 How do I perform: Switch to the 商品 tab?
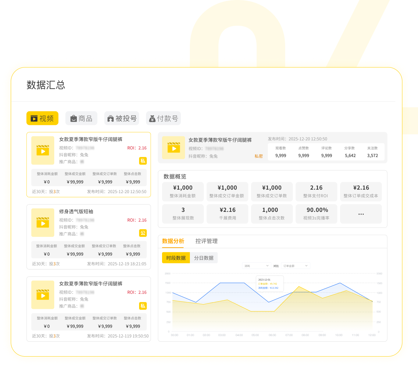(81, 118)
